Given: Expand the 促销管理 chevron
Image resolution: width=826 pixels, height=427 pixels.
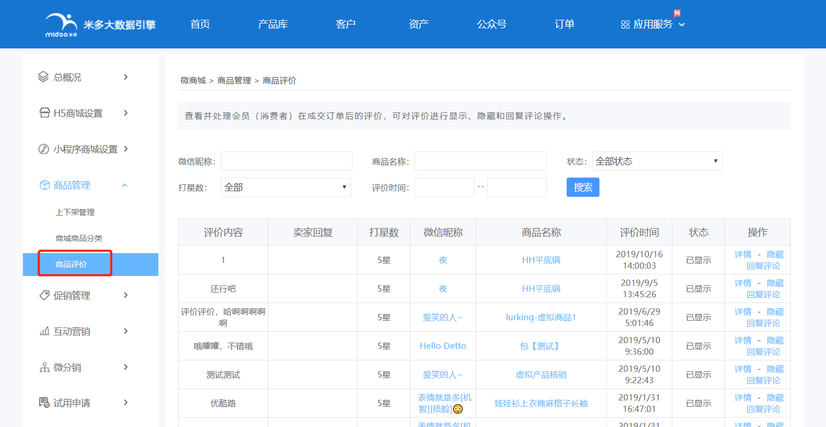Looking at the screenshot, I should 126,295.
